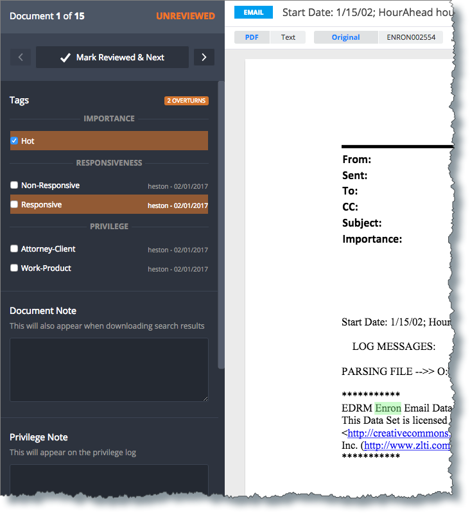Switch to the PDF view tab
Screen dimensions: 470x513
pos(252,37)
